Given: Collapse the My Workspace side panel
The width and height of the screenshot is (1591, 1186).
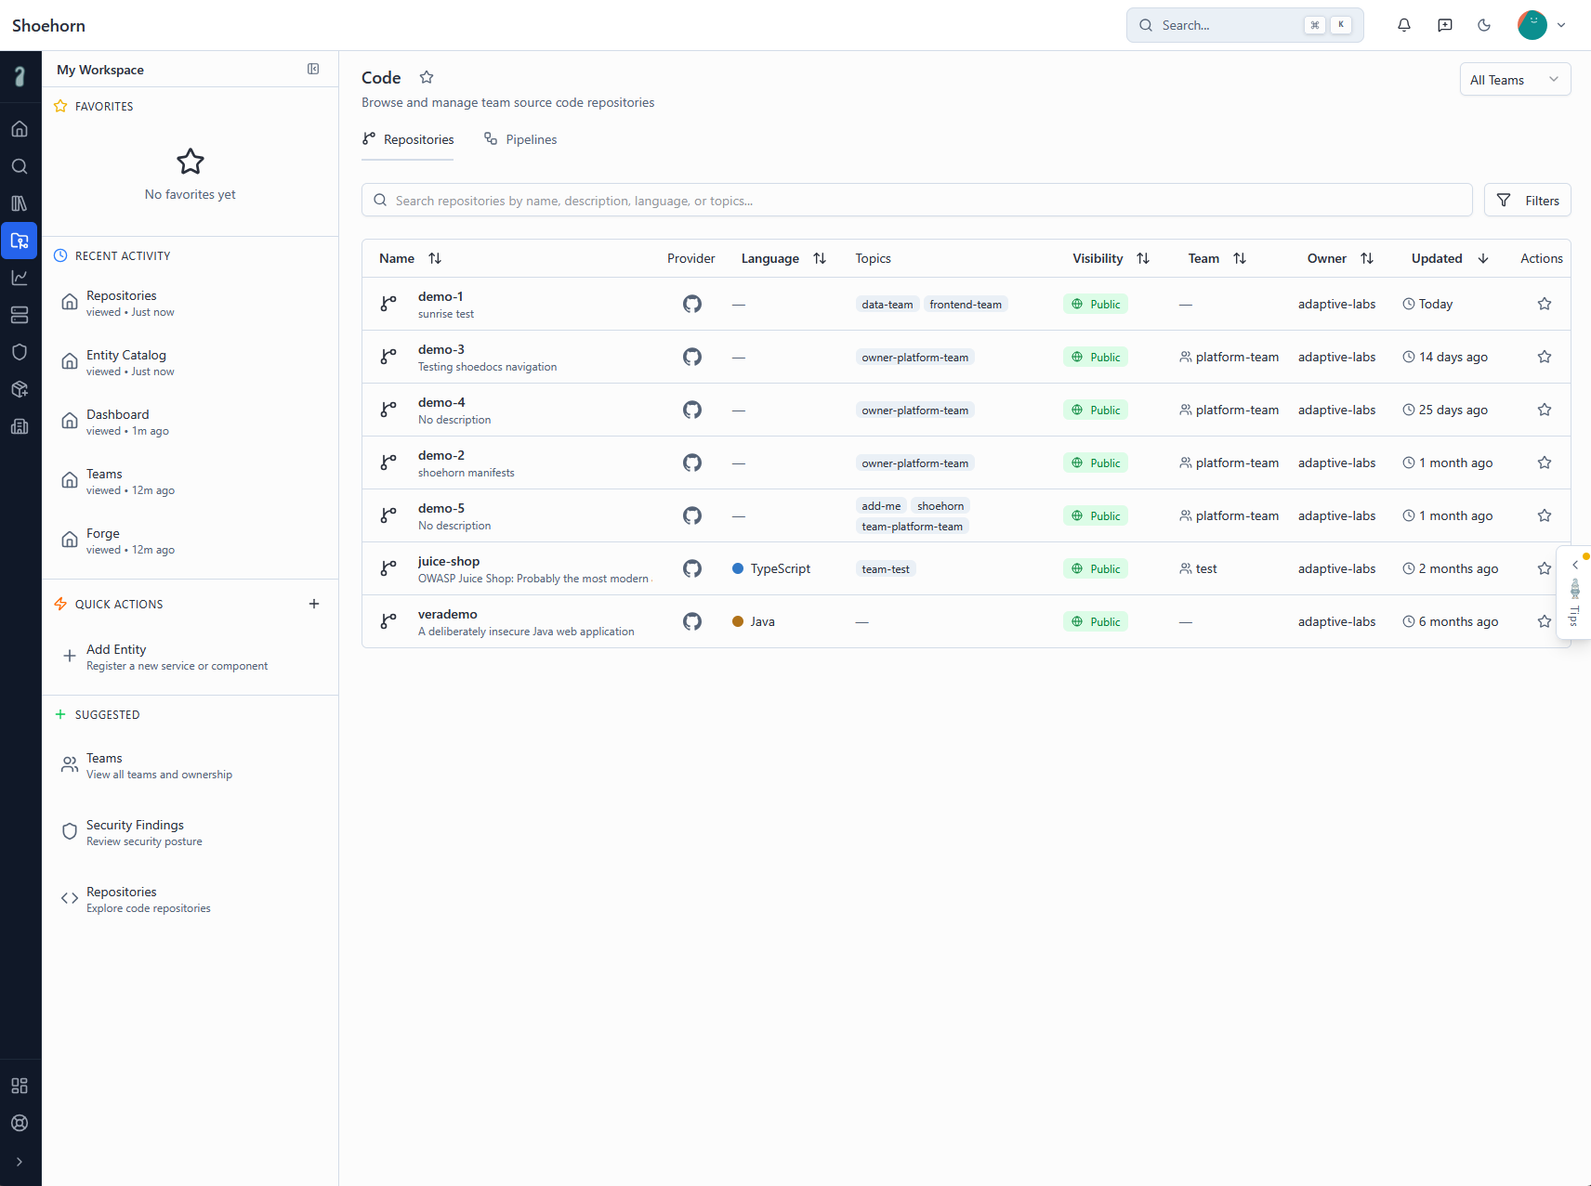Looking at the screenshot, I should pos(313,69).
